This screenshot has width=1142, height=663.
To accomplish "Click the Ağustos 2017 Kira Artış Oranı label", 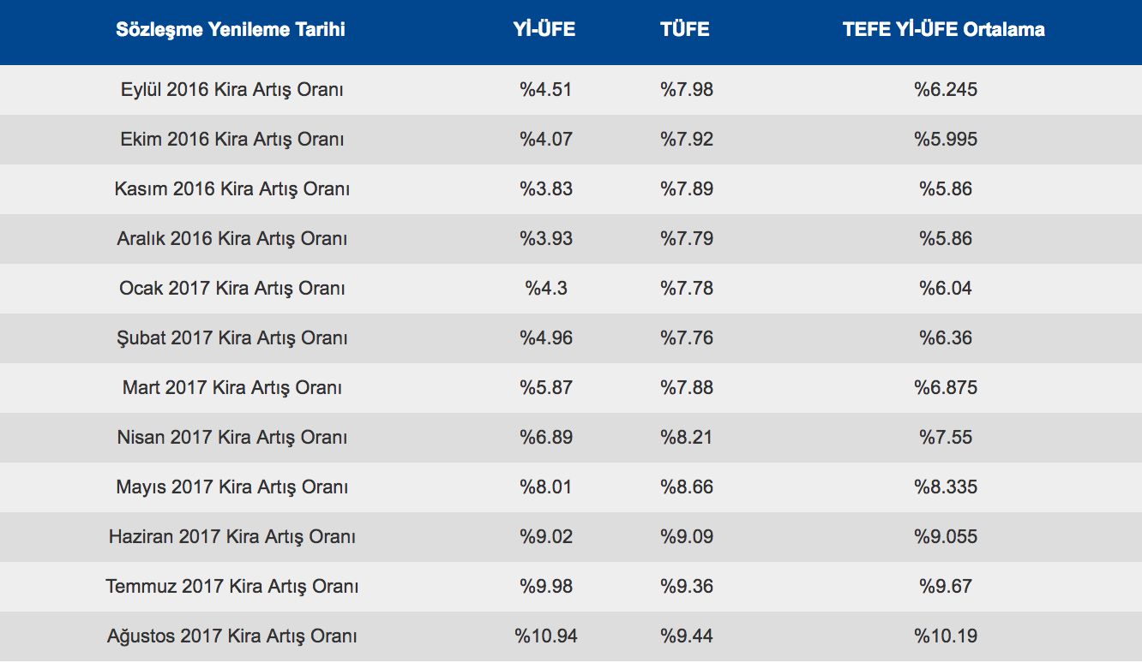I will point(232,636).
